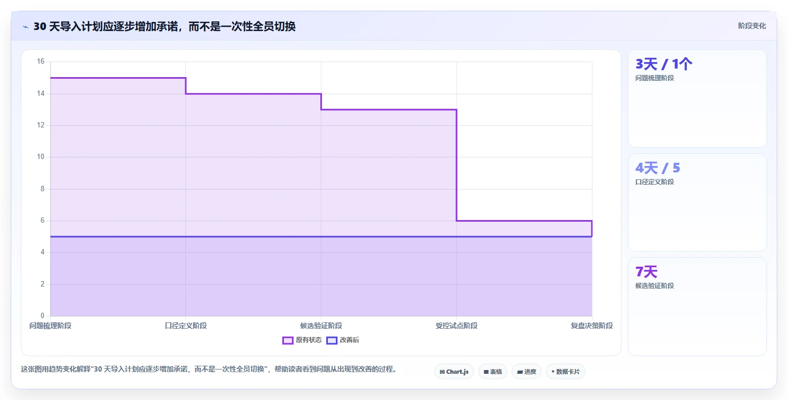Viewport: 788px width, 400px height.
Task: Click the 原有状态 purple legend swatch
Action: [x=288, y=340]
